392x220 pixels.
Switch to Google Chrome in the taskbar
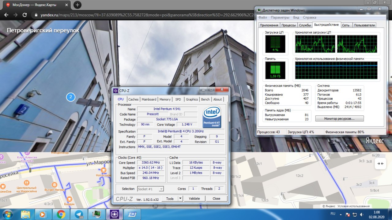click(x=61, y=214)
